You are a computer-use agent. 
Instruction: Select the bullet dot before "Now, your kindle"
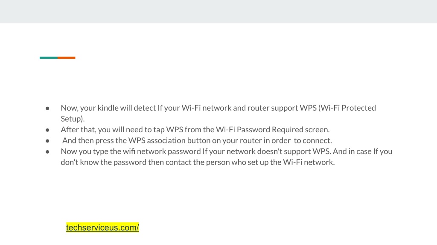(47, 108)
